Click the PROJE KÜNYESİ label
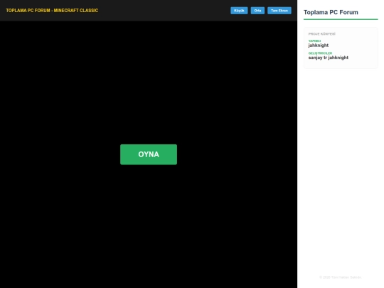This screenshot has height=288, width=384. (322, 34)
